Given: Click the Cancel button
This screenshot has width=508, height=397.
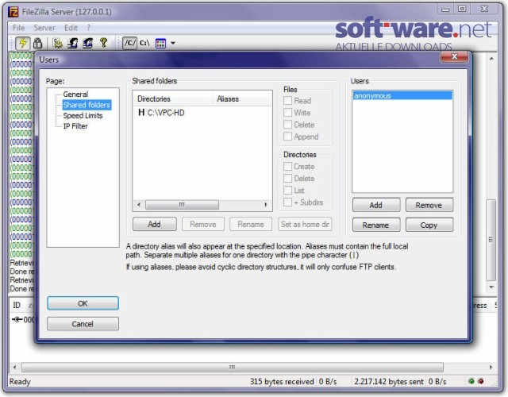Looking at the screenshot, I should coord(83,324).
